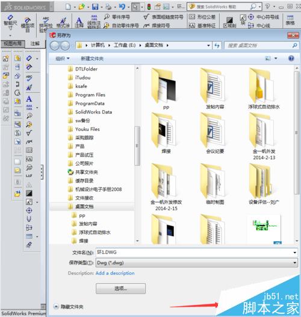This screenshot has width=301, height=317.
Task: Select the 浮球式自动排水 folder thumbnail
Action: pos(264,89)
